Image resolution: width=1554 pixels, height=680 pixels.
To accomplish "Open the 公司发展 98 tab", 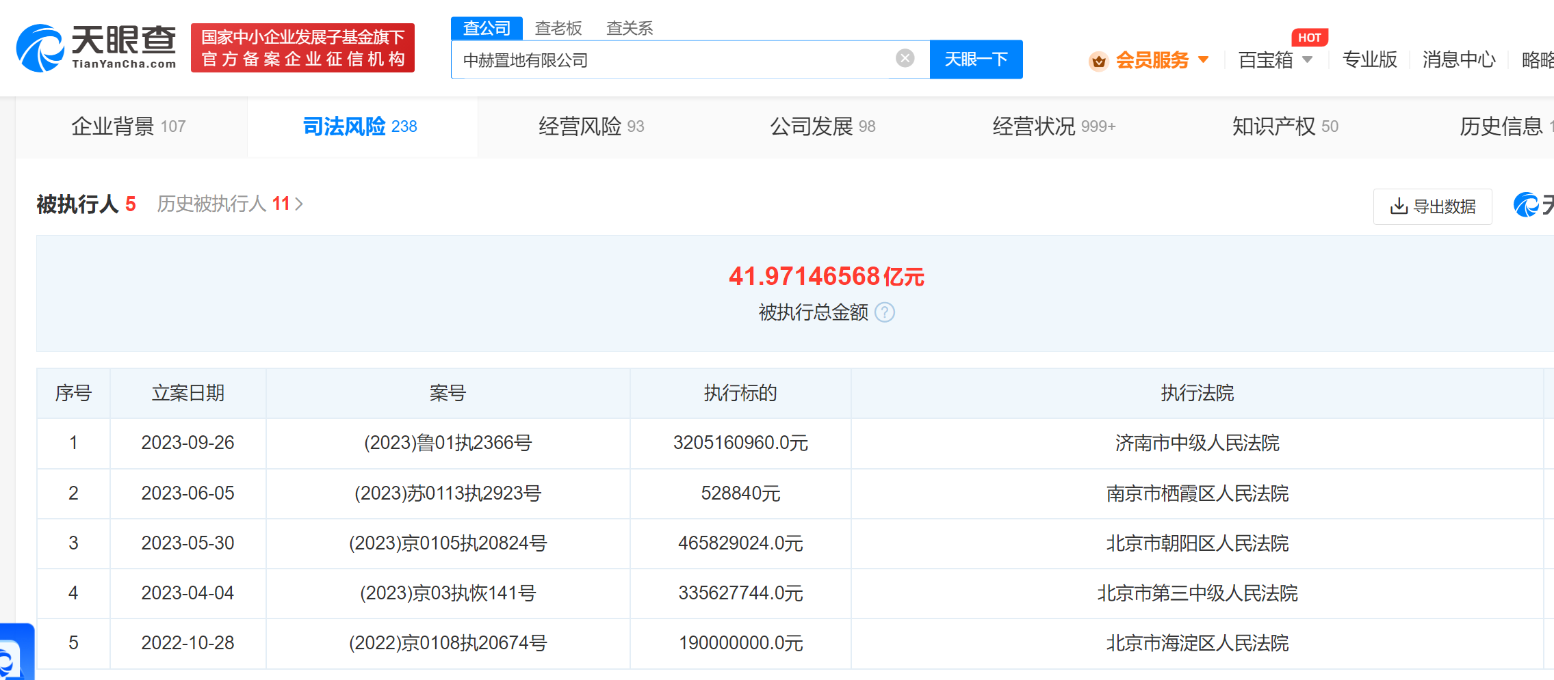I will 823,126.
